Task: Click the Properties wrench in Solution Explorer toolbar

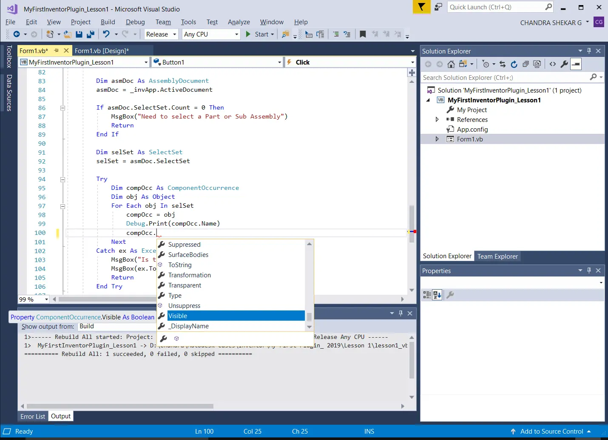Action: (564, 64)
